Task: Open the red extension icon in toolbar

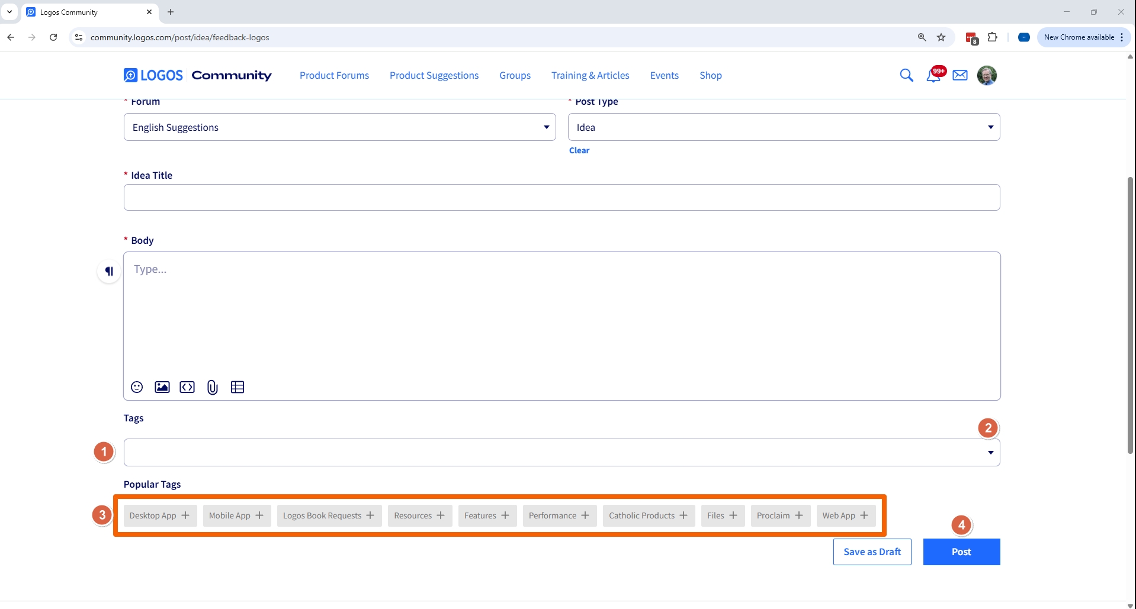Action: pyautogui.click(x=971, y=38)
